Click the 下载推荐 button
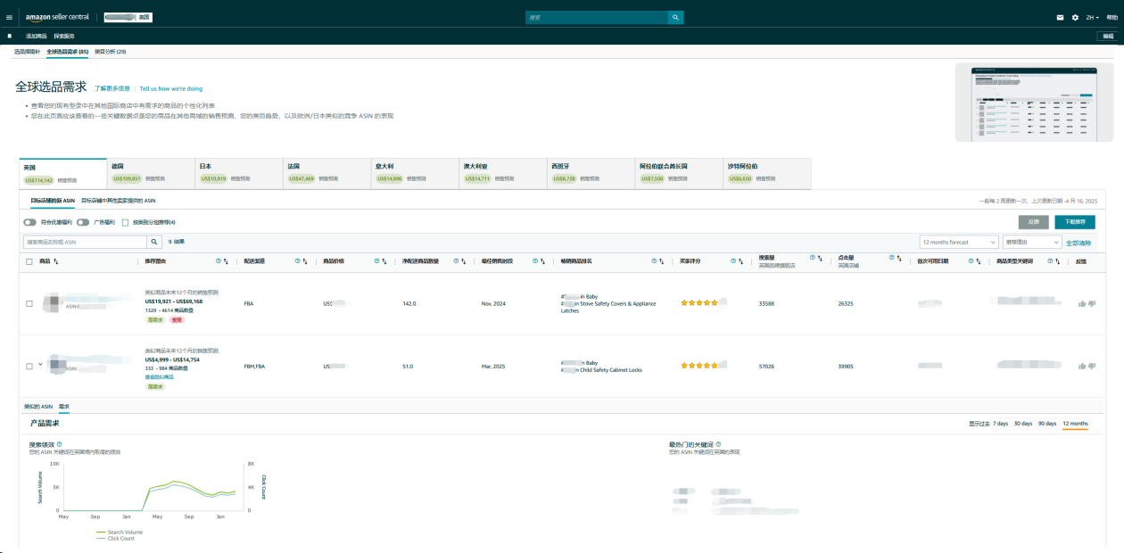The height and width of the screenshot is (553, 1124). tap(1074, 222)
